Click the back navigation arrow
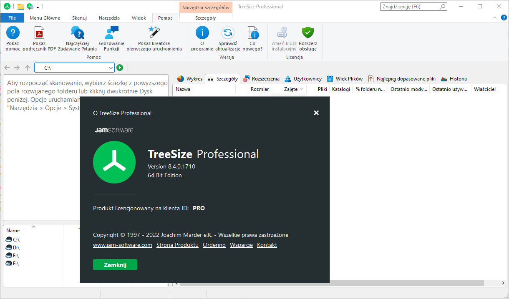The width and height of the screenshot is (509, 299). point(7,68)
